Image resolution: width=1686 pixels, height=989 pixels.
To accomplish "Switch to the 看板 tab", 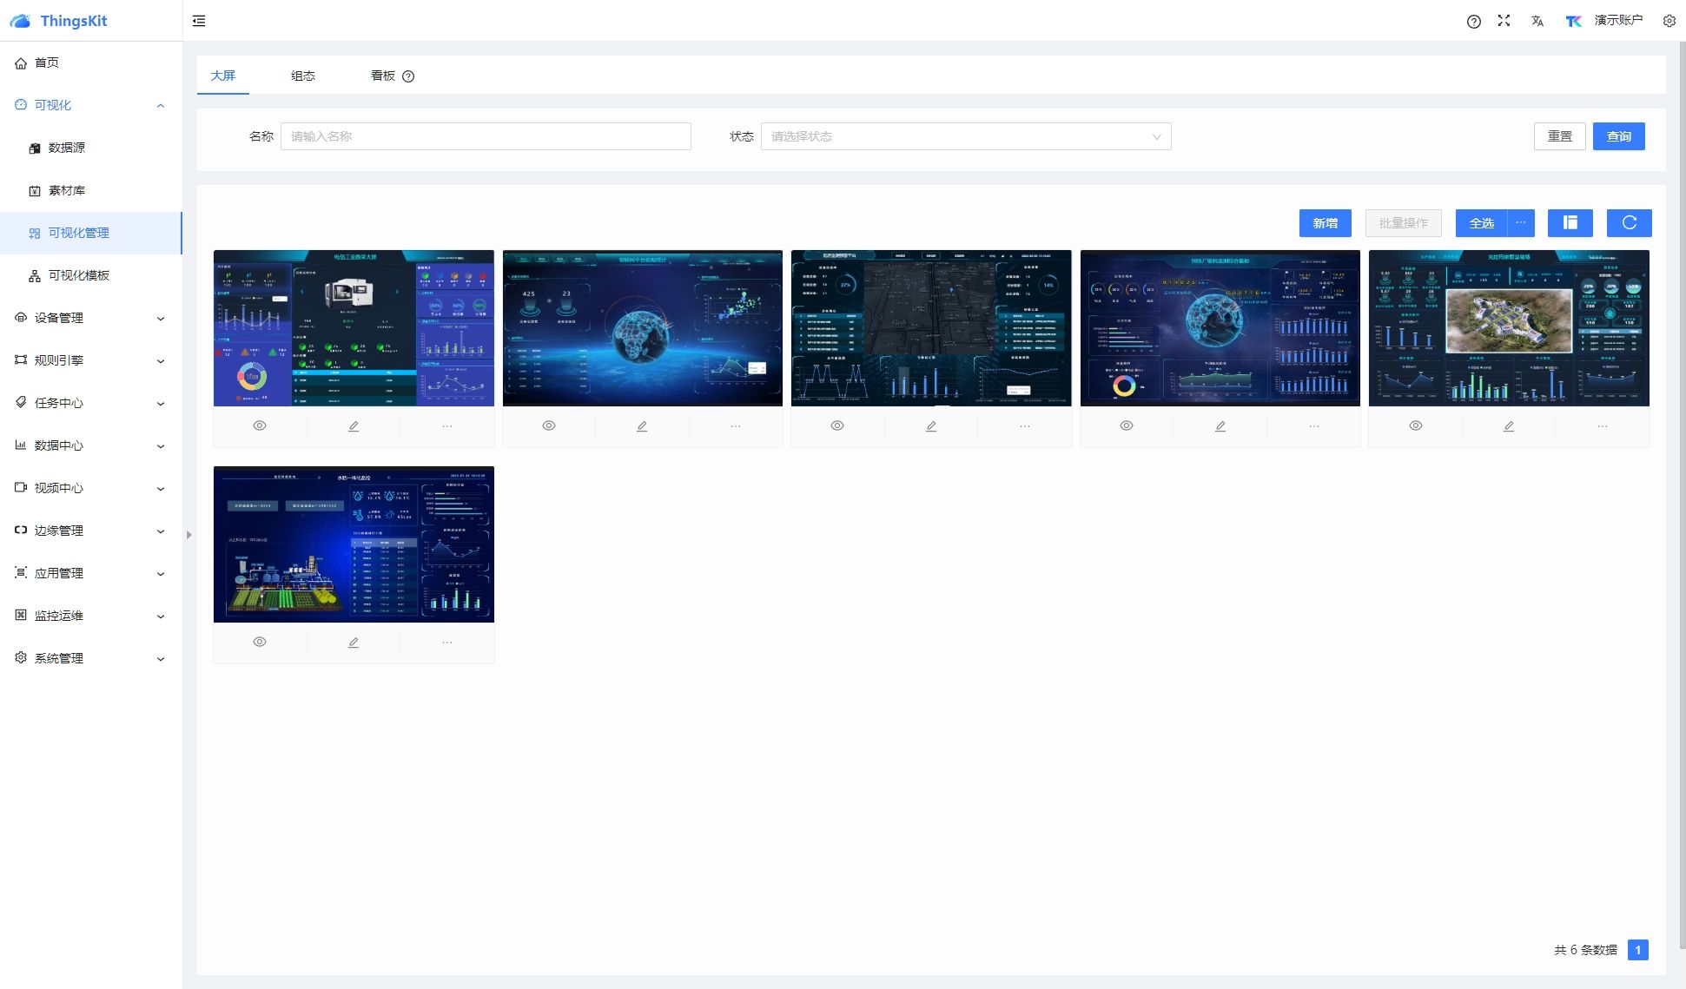I will (x=383, y=76).
